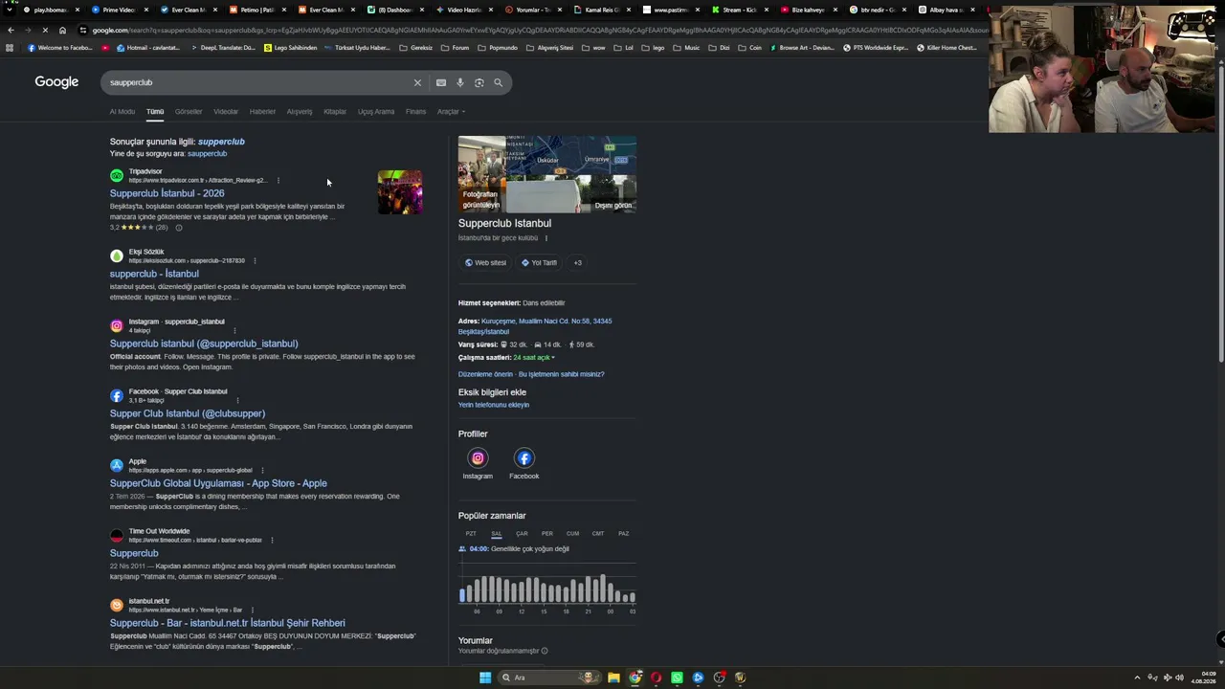Open more options for Ekşi Sözlük result
The height and width of the screenshot is (689, 1225).
[255, 260]
